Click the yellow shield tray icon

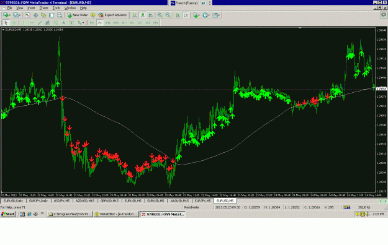coord(358,214)
